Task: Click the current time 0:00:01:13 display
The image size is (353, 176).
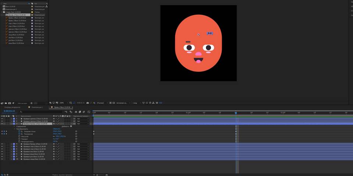Action: (9, 111)
